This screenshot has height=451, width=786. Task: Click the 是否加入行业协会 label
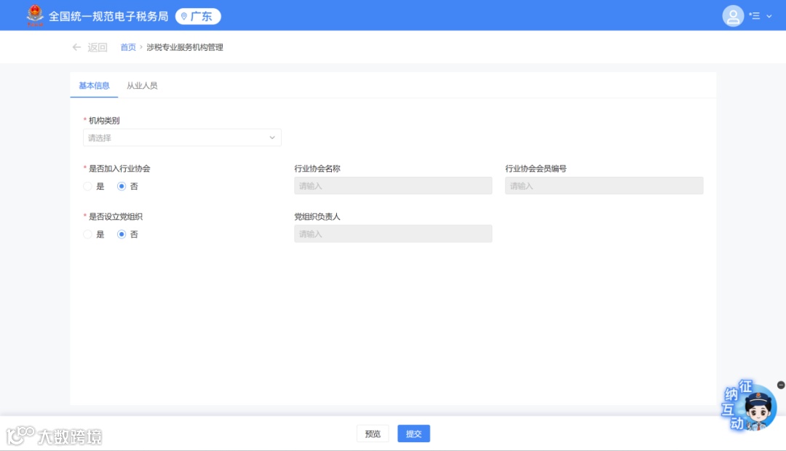click(119, 168)
